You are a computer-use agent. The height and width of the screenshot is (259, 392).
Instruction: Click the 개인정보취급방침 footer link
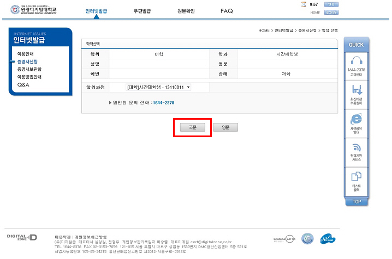pyautogui.click(x=91, y=237)
